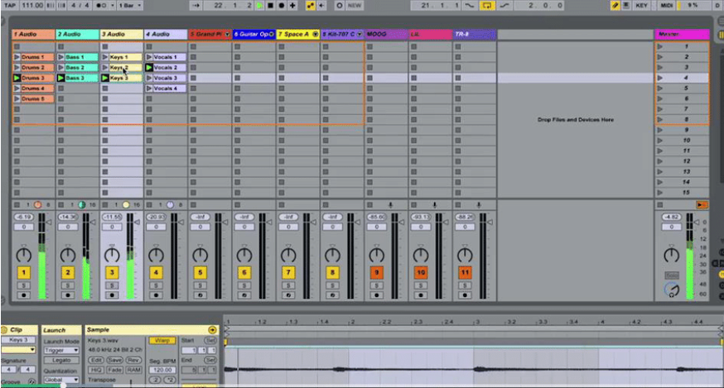Screen dimensions: 724x388
Task: Click Master volume field -4.82
Action: [671, 217]
